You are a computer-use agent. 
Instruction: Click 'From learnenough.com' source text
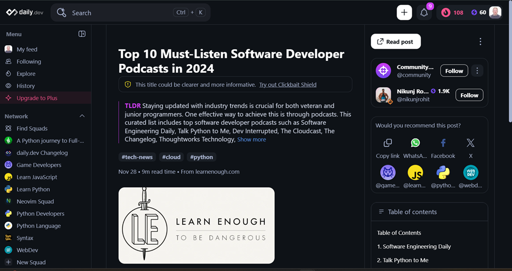210,171
